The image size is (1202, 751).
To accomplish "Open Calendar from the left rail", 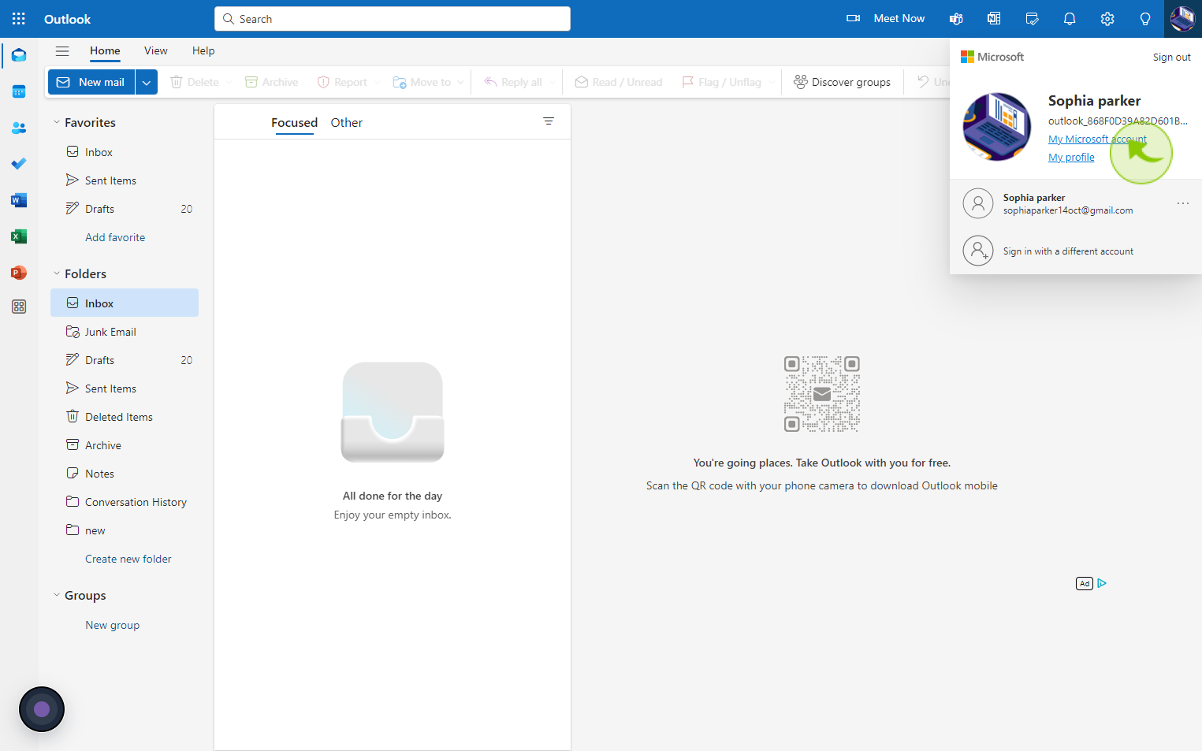I will coord(19,91).
